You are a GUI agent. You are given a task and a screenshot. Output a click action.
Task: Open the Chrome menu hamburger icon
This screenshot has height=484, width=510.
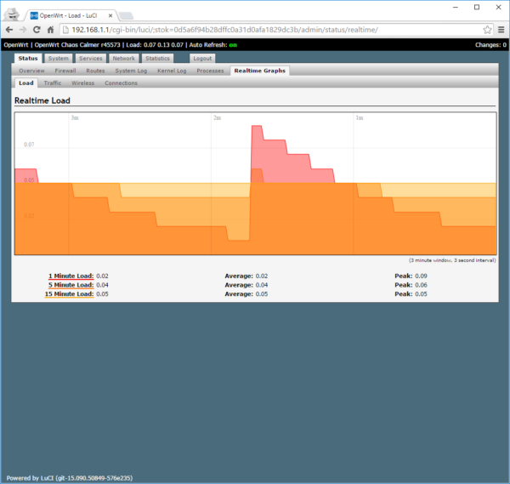(x=501, y=30)
